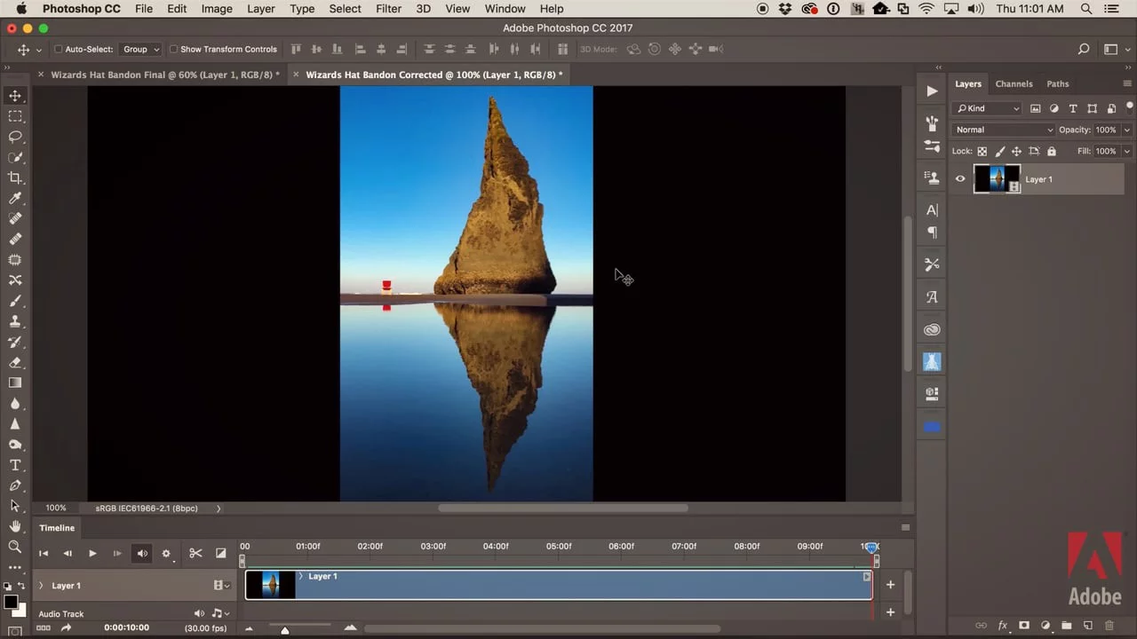Click the Layer 1 thumbnail in Layers panel
Screen dimensions: 1137x639
(x=997, y=178)
